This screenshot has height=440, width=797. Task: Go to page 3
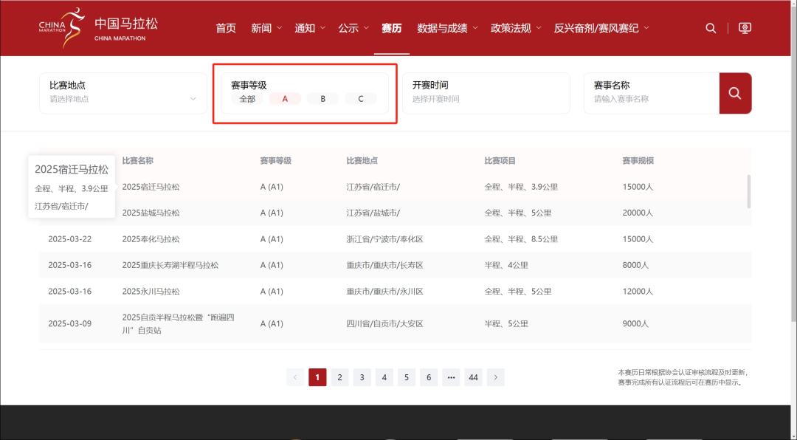coord(362,377)
